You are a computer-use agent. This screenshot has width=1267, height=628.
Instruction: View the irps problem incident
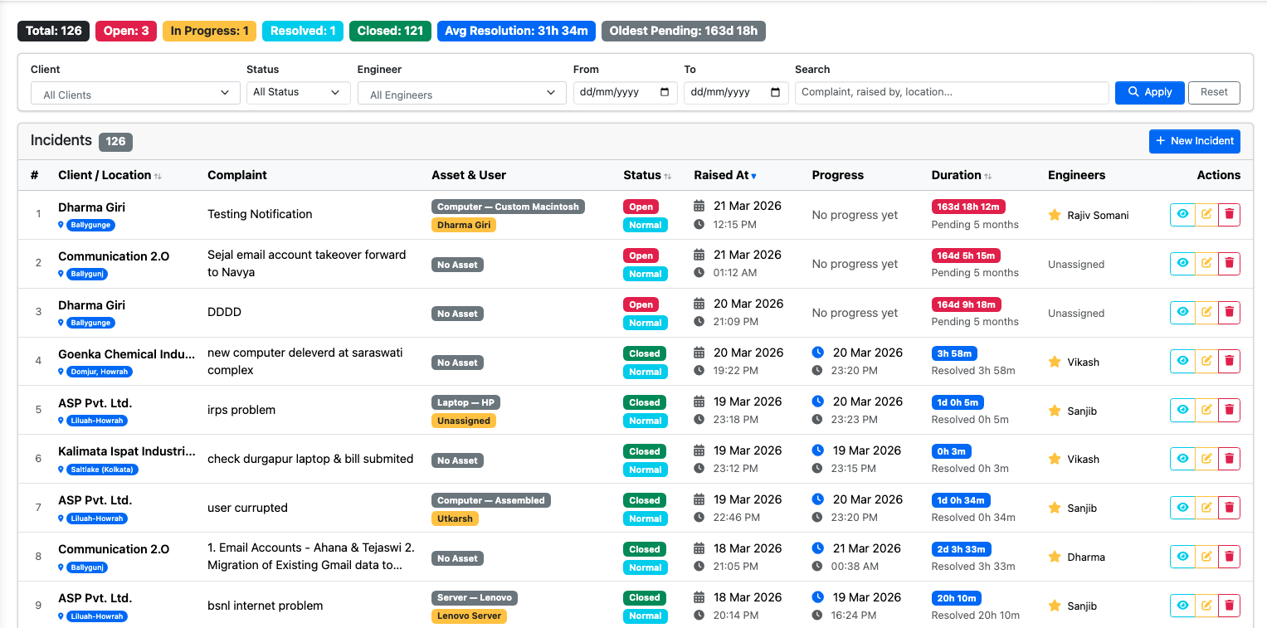[1182, 410]
